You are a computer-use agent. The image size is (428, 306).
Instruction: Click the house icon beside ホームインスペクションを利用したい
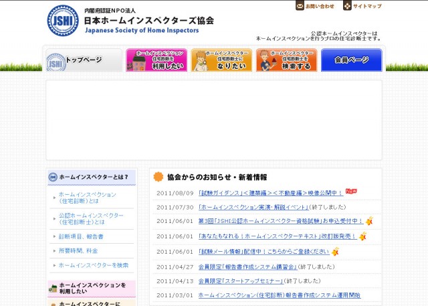click(53, 289)
